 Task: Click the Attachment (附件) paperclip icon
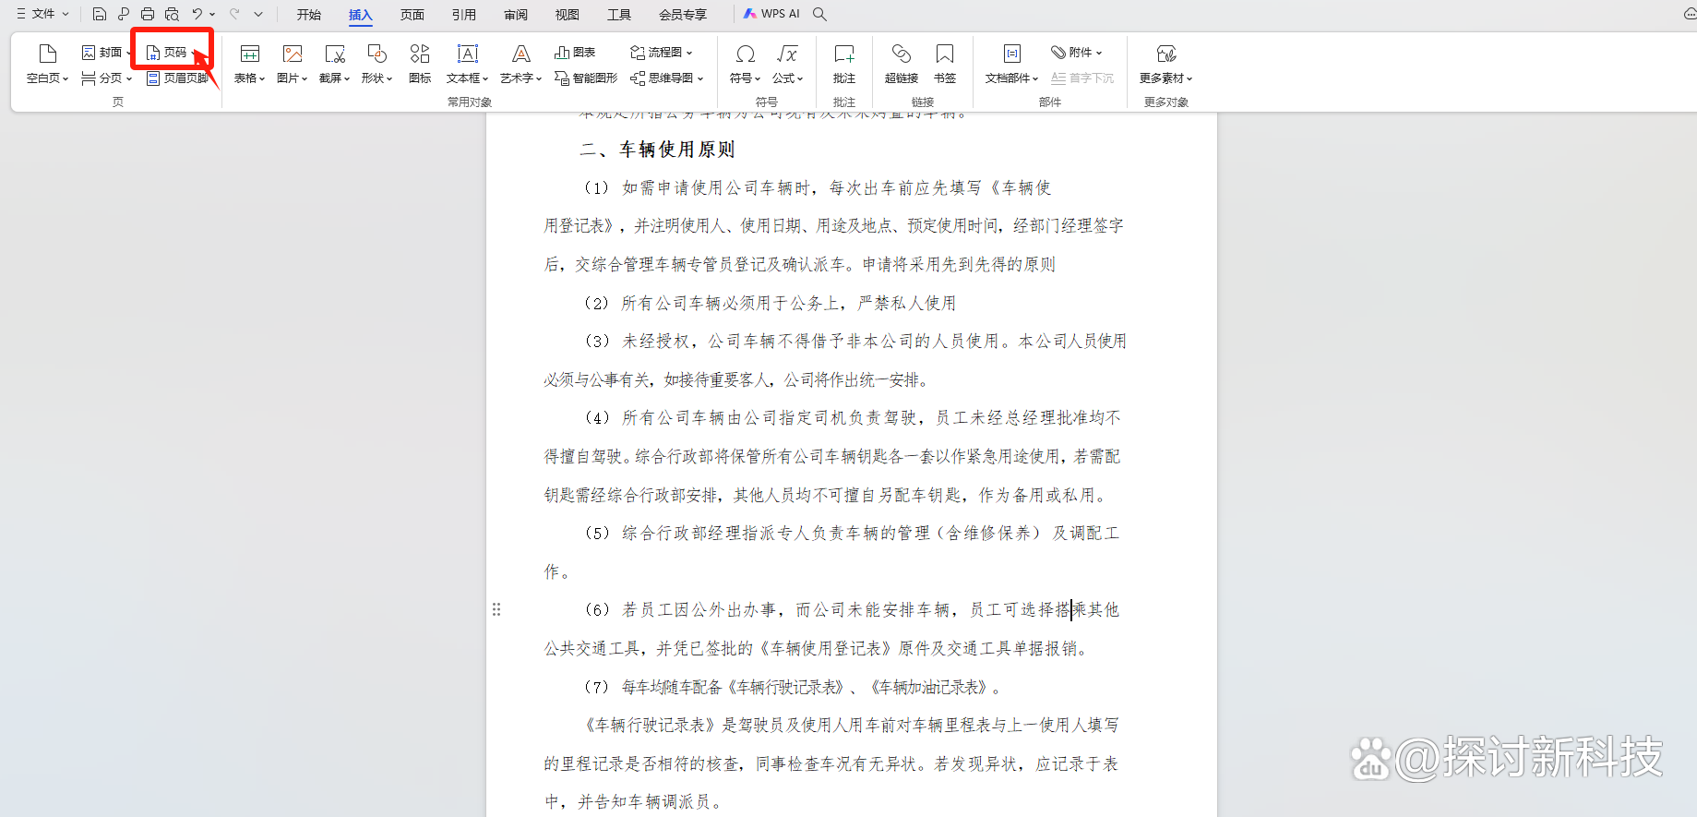point(1058,53)
